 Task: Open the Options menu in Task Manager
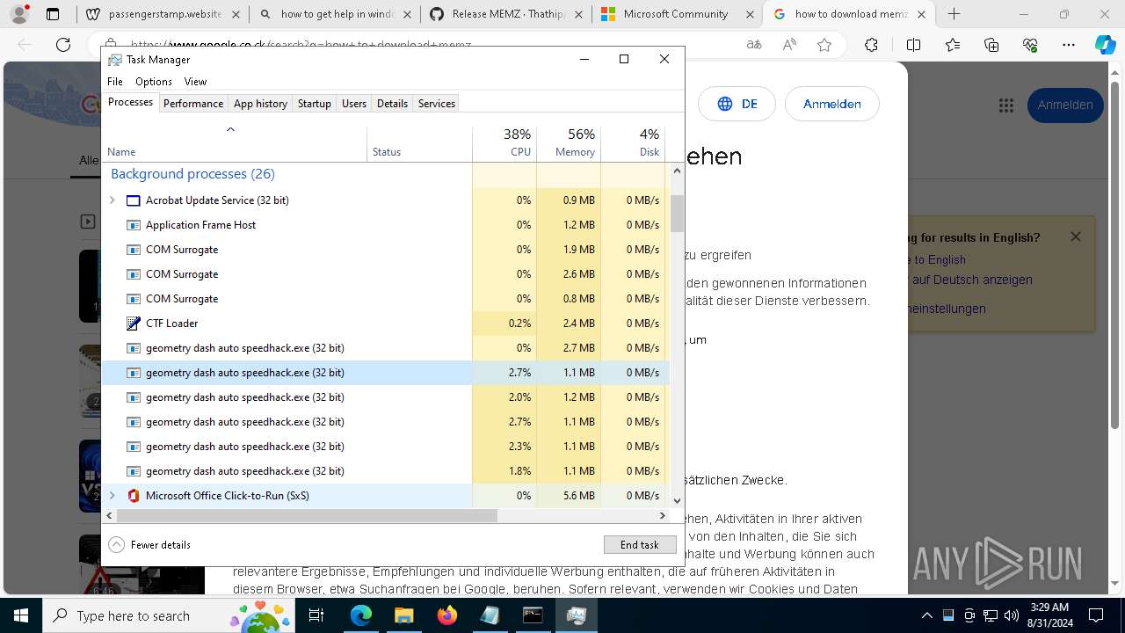[x=154, y=81]
